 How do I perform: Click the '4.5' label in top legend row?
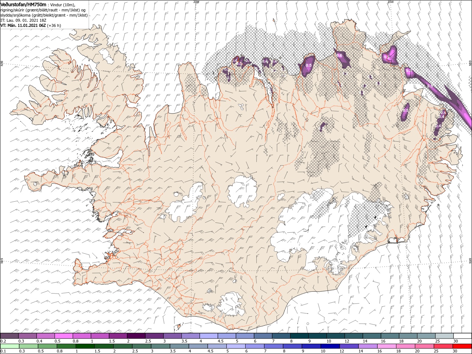click(x=221, y=341)
